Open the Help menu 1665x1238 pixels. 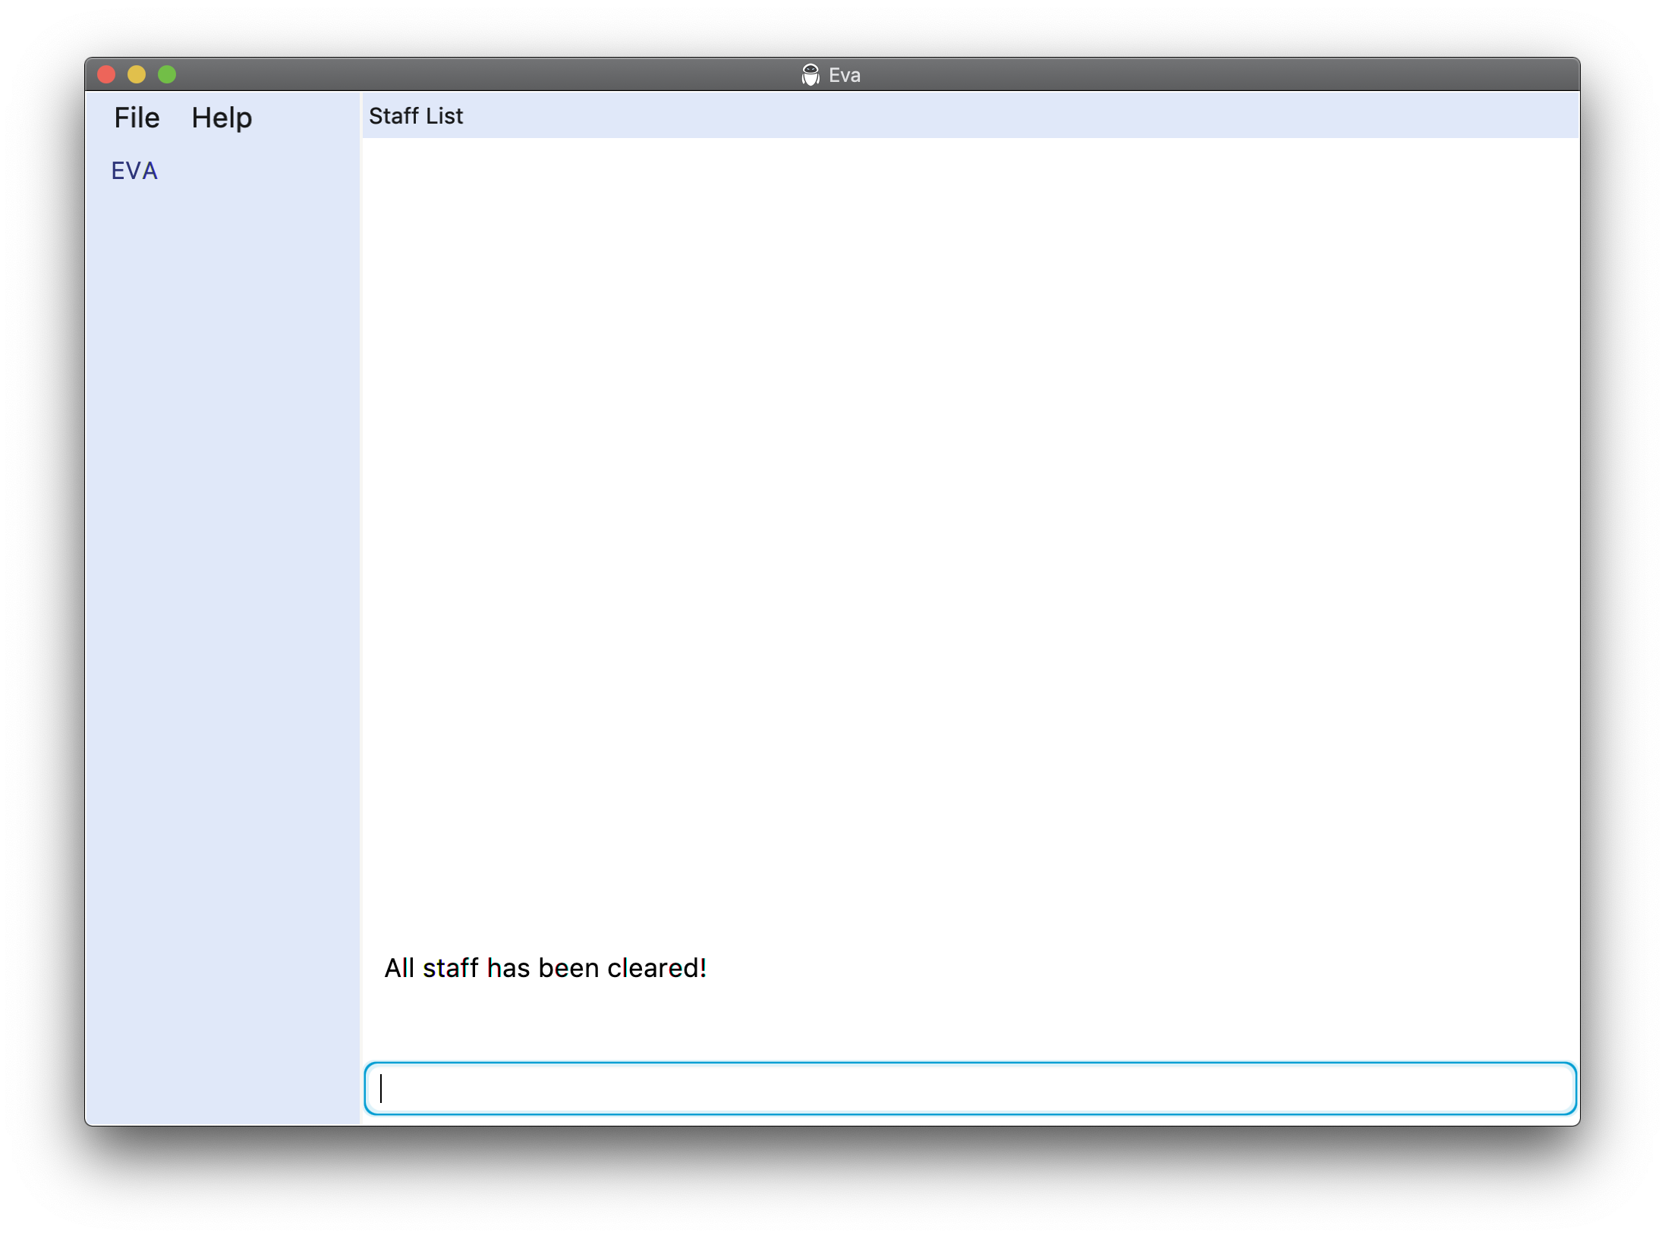click(222, 118)
